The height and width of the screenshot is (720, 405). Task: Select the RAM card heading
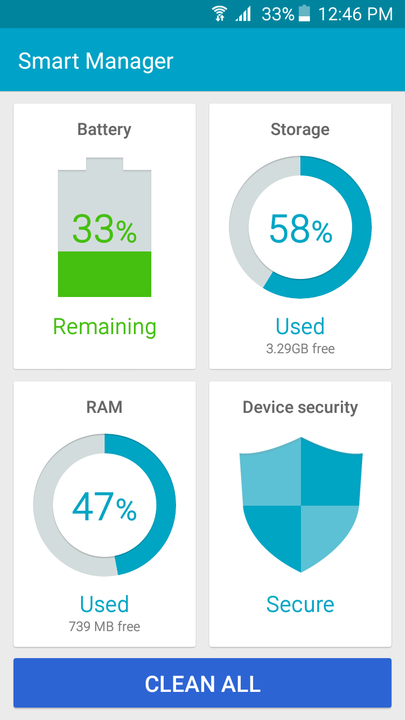coord(105,407)
